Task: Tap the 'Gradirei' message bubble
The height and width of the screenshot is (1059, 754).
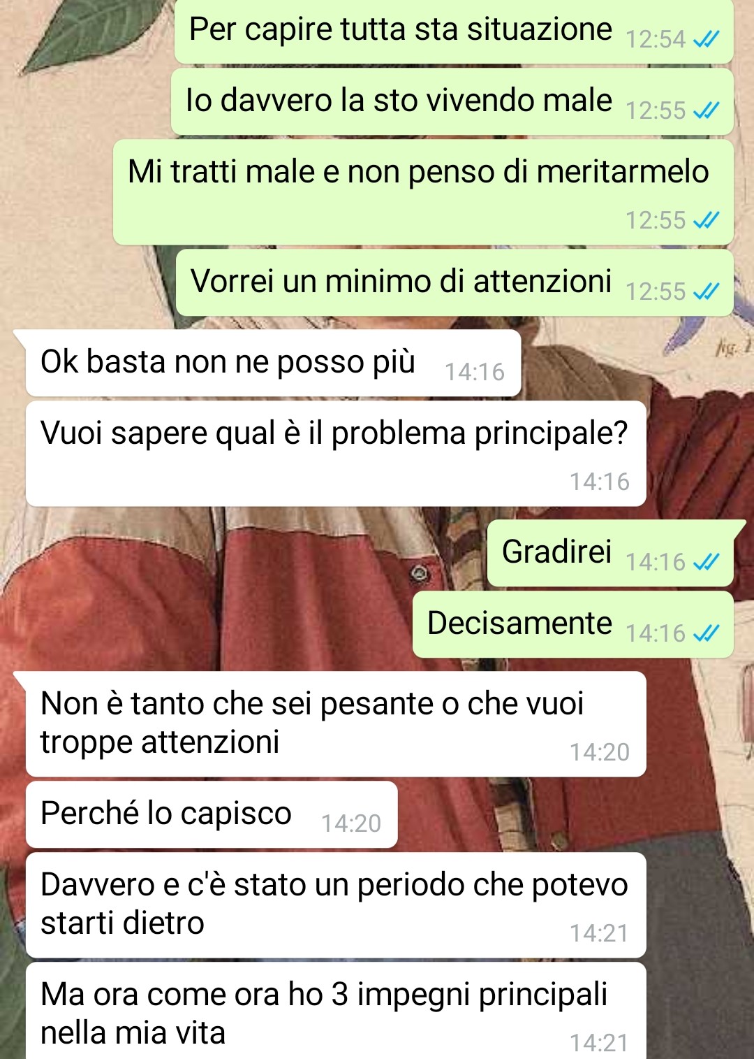Action: 610,553
